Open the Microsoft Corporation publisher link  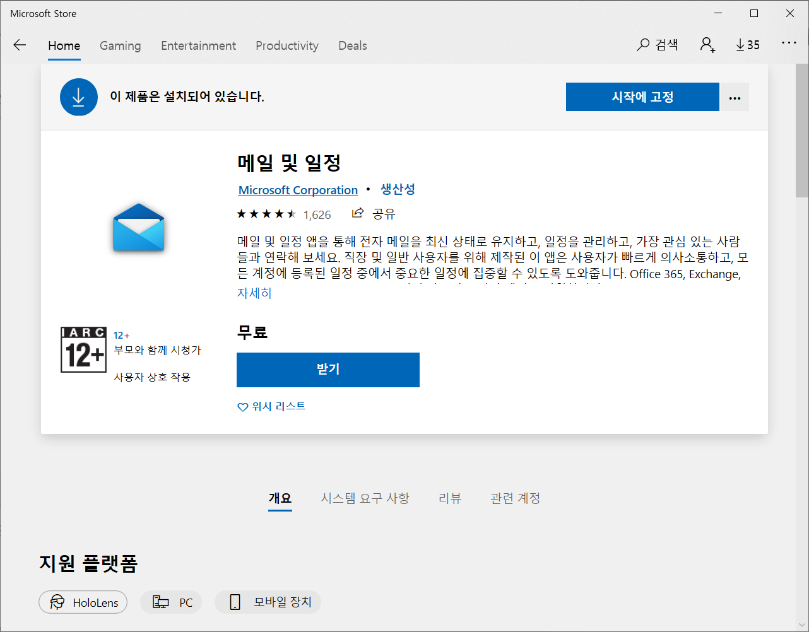click(x=298, y=190)
